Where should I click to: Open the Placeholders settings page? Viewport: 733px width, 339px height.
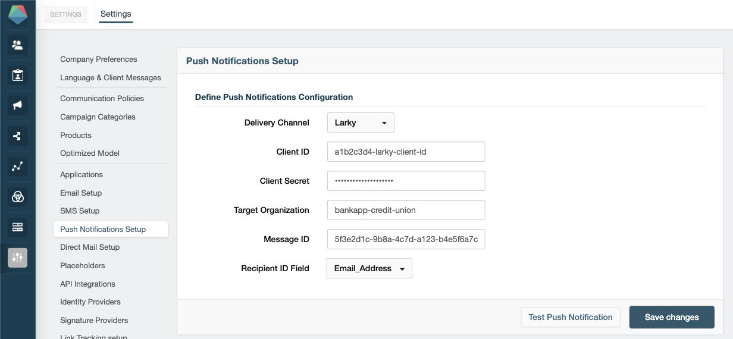coord(83,265)
